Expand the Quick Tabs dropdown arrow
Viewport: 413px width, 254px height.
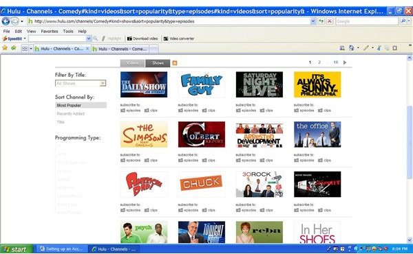coord(30,49)
